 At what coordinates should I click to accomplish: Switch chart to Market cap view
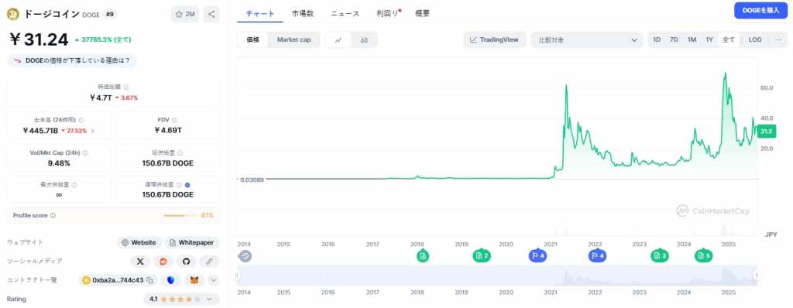294,39
